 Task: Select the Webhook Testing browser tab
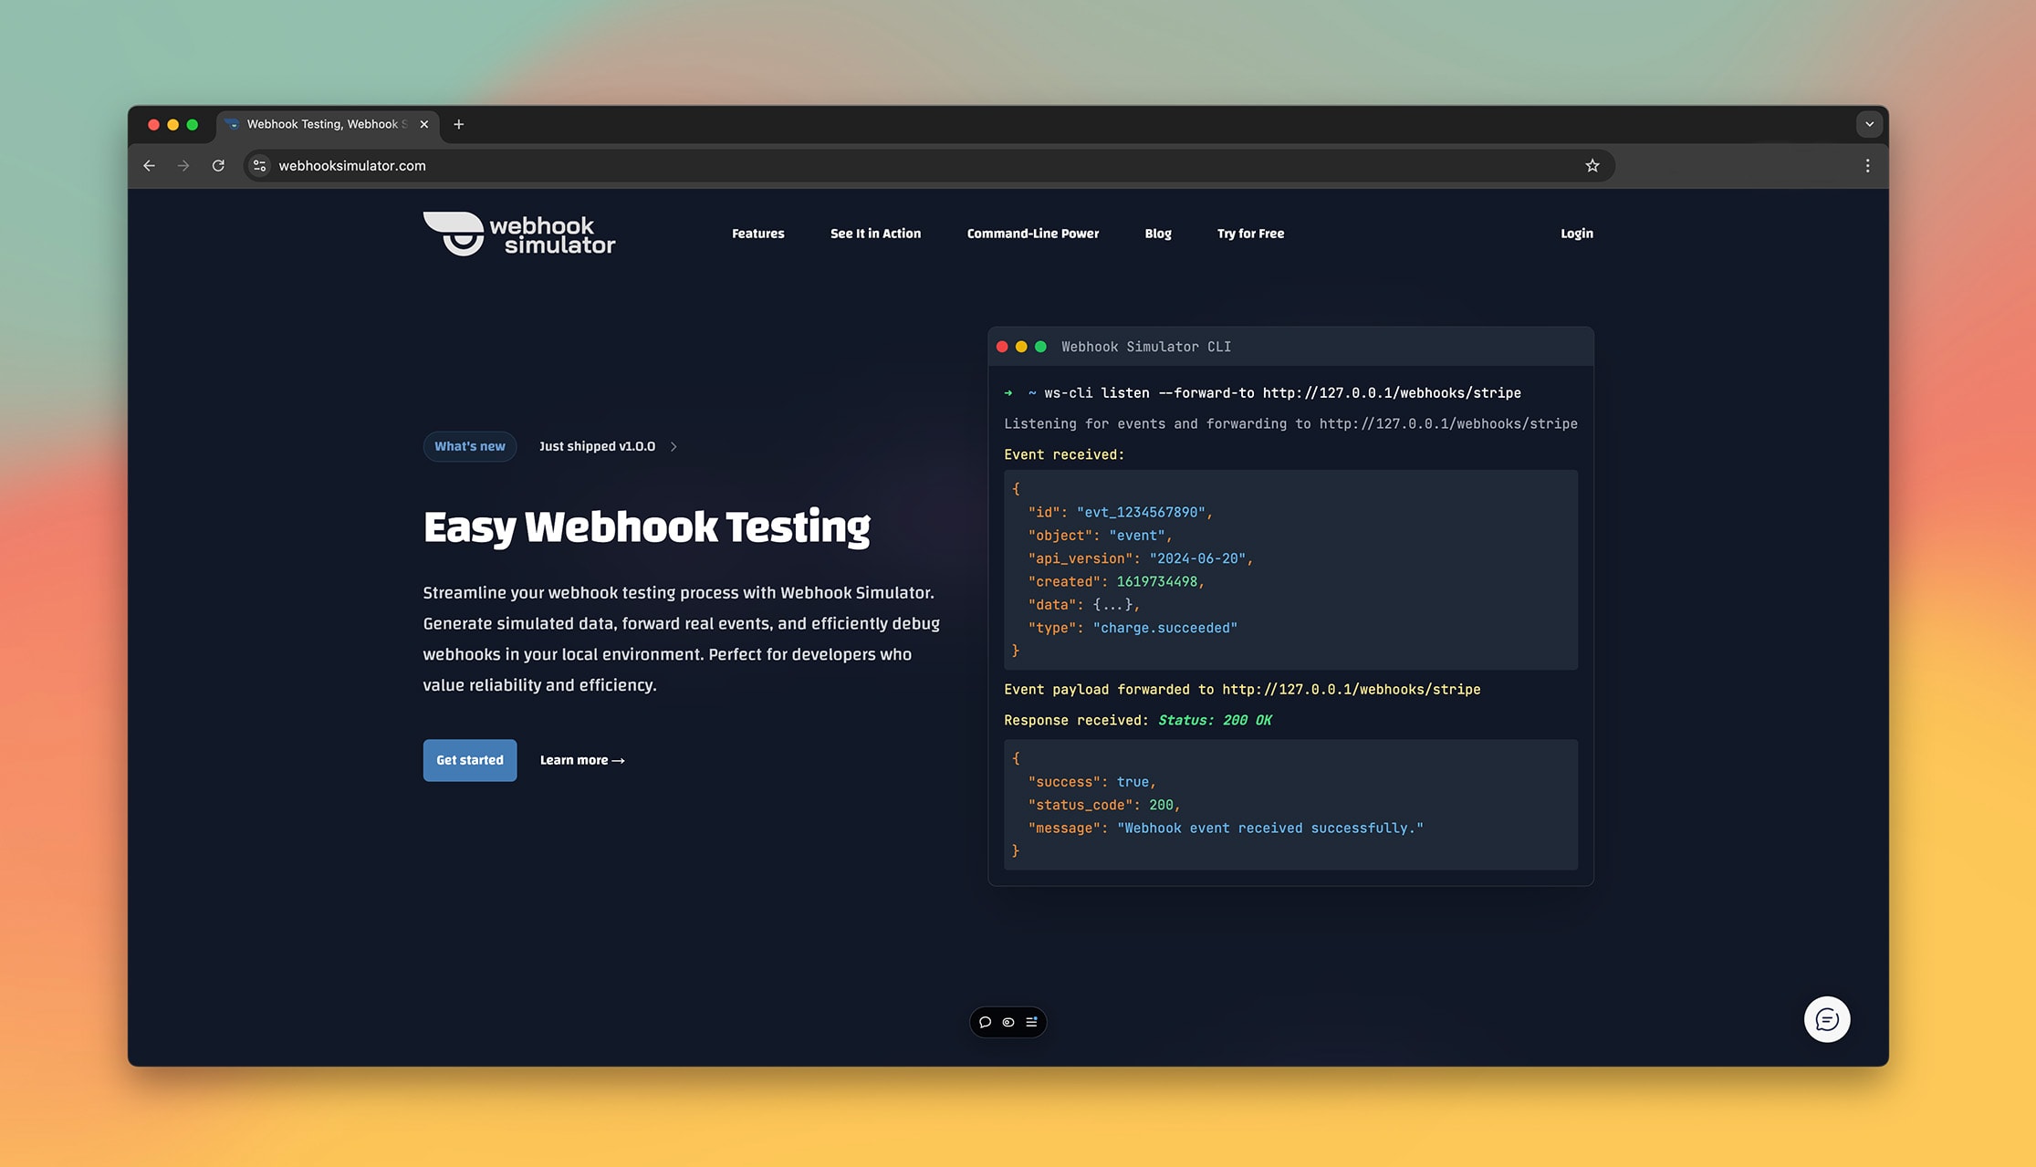[327, 125]
